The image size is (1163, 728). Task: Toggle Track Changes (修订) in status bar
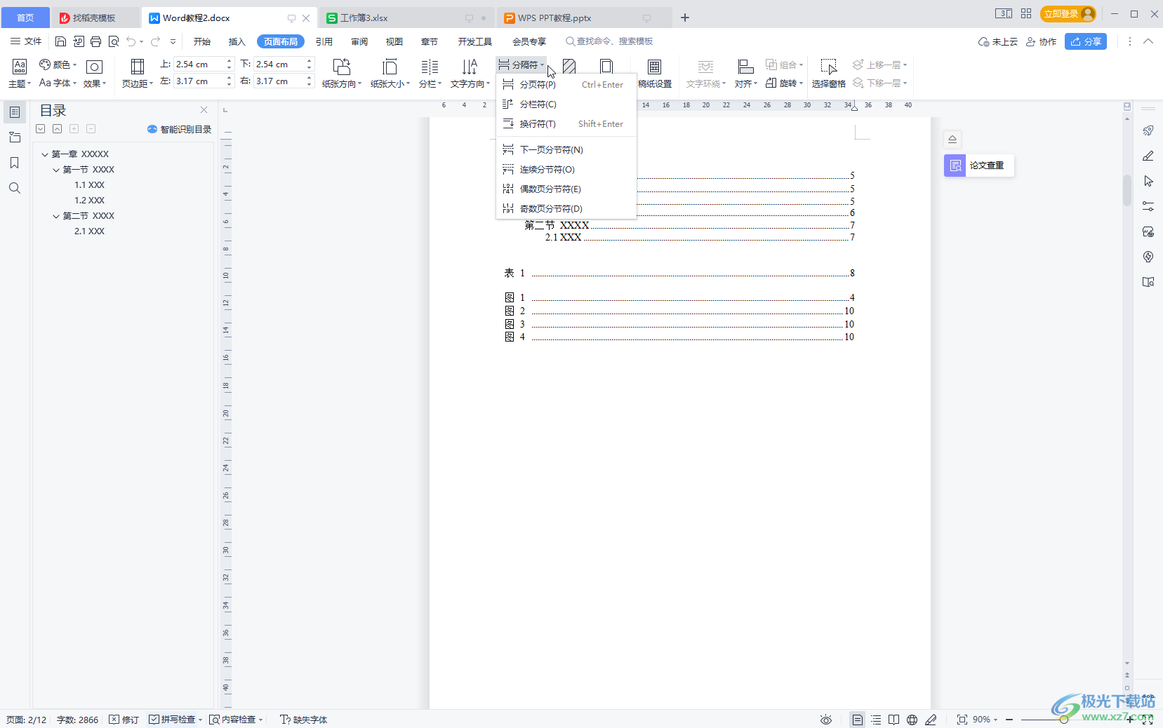(x=124, y=720)
